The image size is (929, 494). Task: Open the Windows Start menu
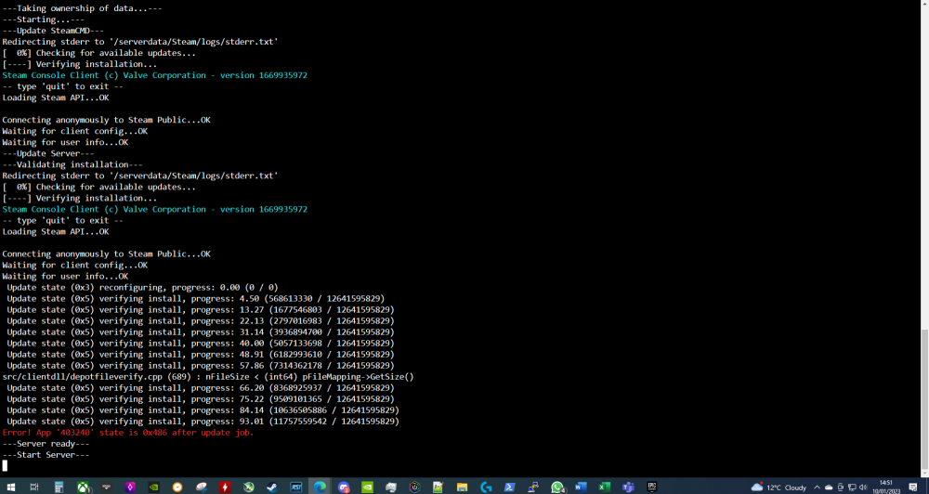pyautogui.click(x=10, y=487)
